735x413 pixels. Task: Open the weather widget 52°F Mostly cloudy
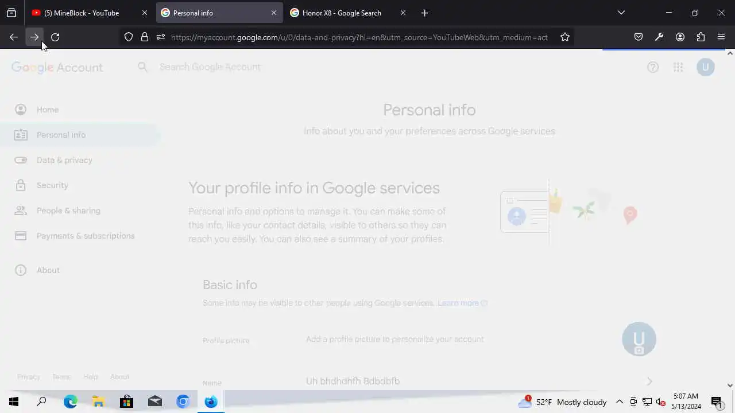tap(563, 402)
